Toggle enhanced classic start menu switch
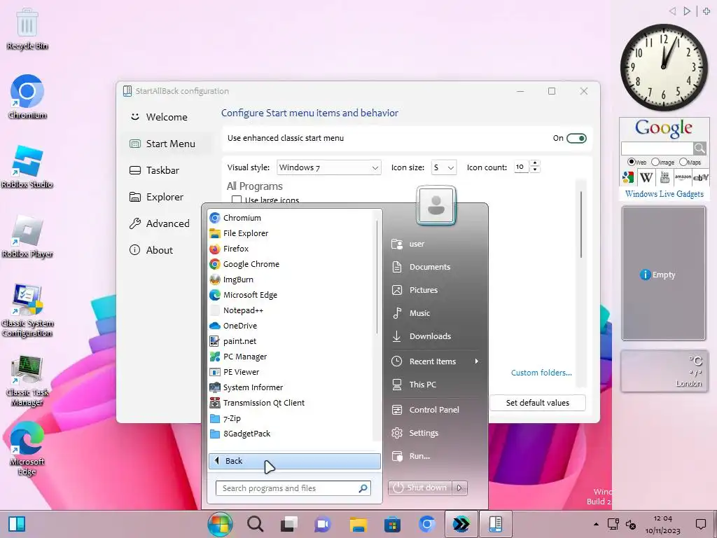The height and width of the screenshot is (538, 717). pyautogui.click(x=576, y=138)
